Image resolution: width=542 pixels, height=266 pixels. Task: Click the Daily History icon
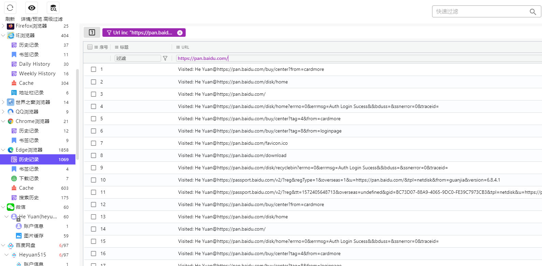[14, 64]
